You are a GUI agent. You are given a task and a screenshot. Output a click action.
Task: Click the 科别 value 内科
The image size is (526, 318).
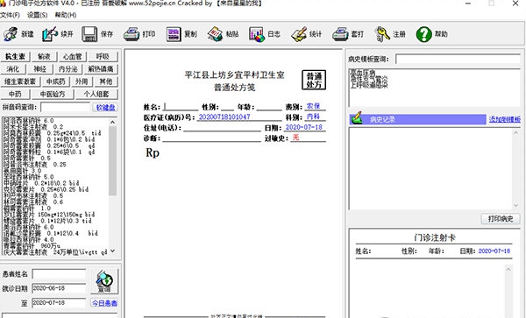[313, 117]
